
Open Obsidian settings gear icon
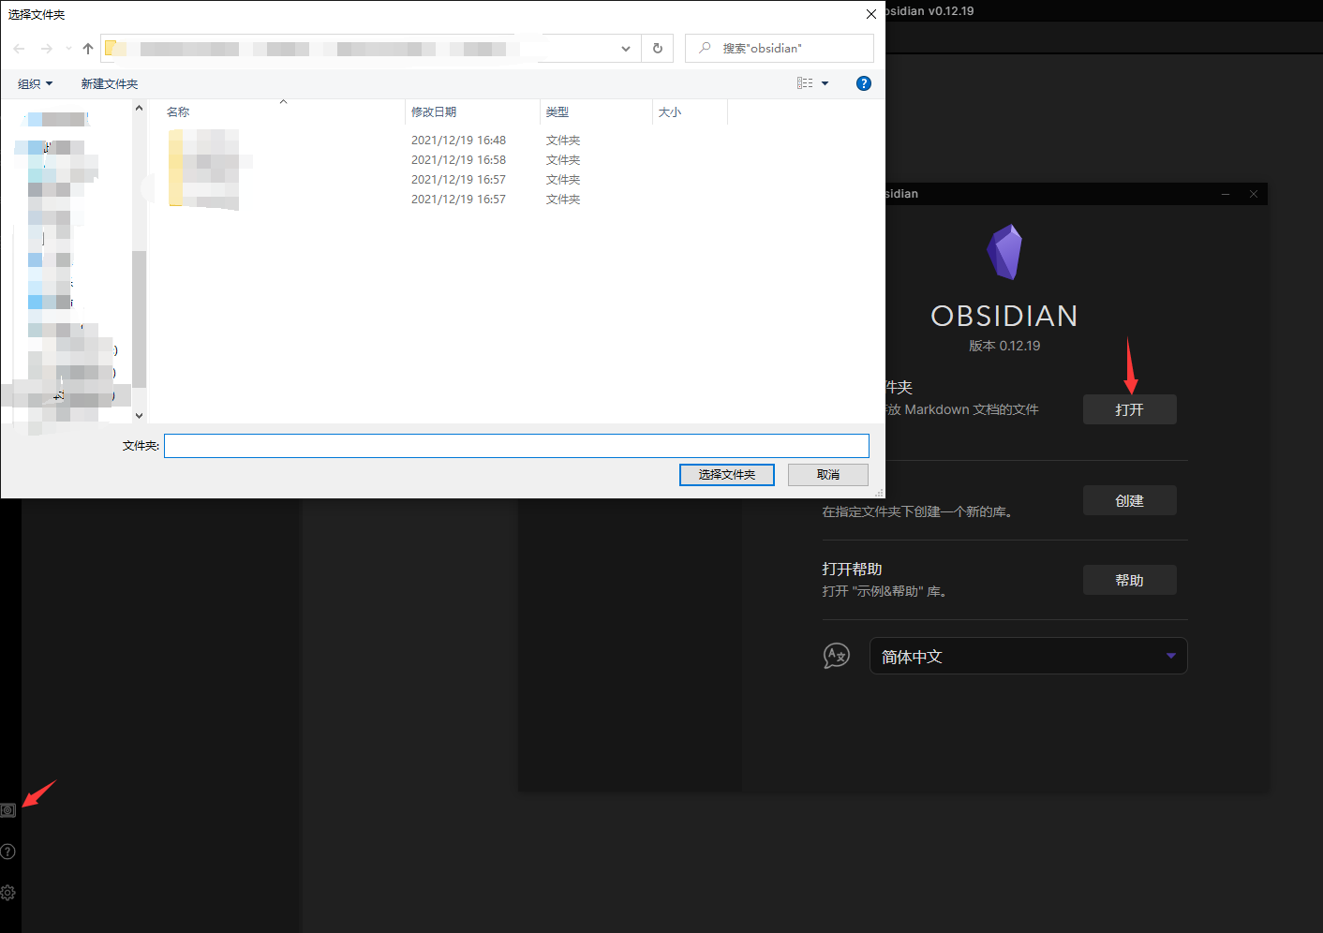[8, 893]
